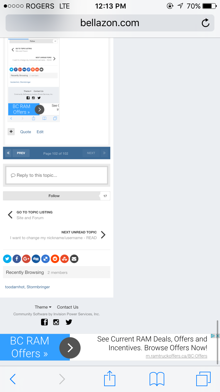Share the topic via email icon
This screenshot has height=392, width=220.
(74, 259)
